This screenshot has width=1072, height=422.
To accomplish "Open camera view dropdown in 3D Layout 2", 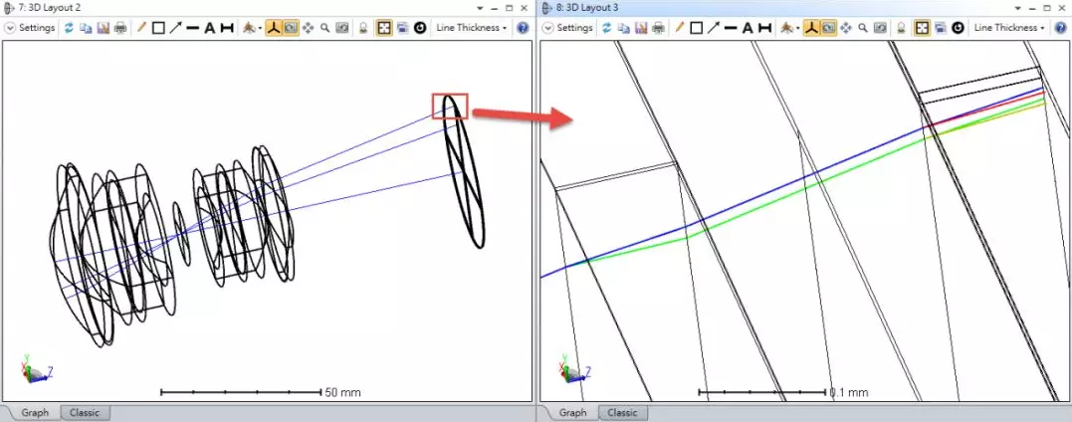I will coord(251,28).
